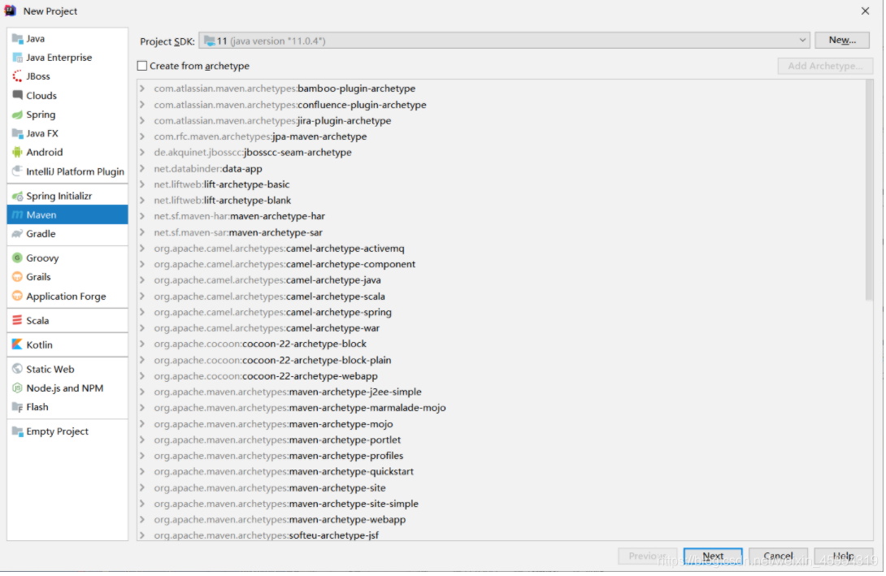Click Add Archetype... button
The width and height of the screenshot is (886, 576).
(825, 66)
